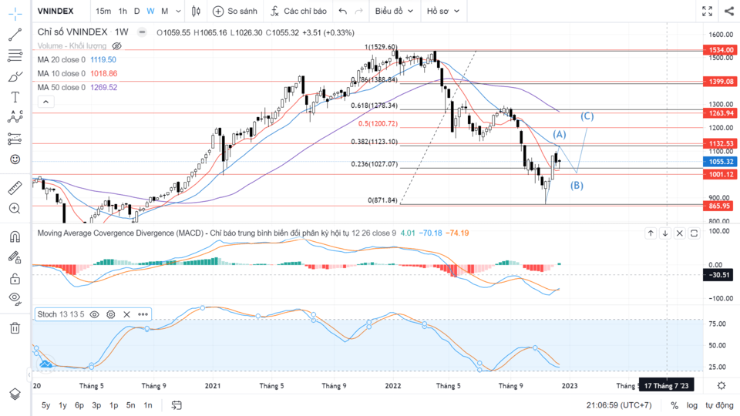Image resolution: width=740 pixels, height=416 pixels.
Task: Delete drawings with the trash icon
Action: click(15, 328)
